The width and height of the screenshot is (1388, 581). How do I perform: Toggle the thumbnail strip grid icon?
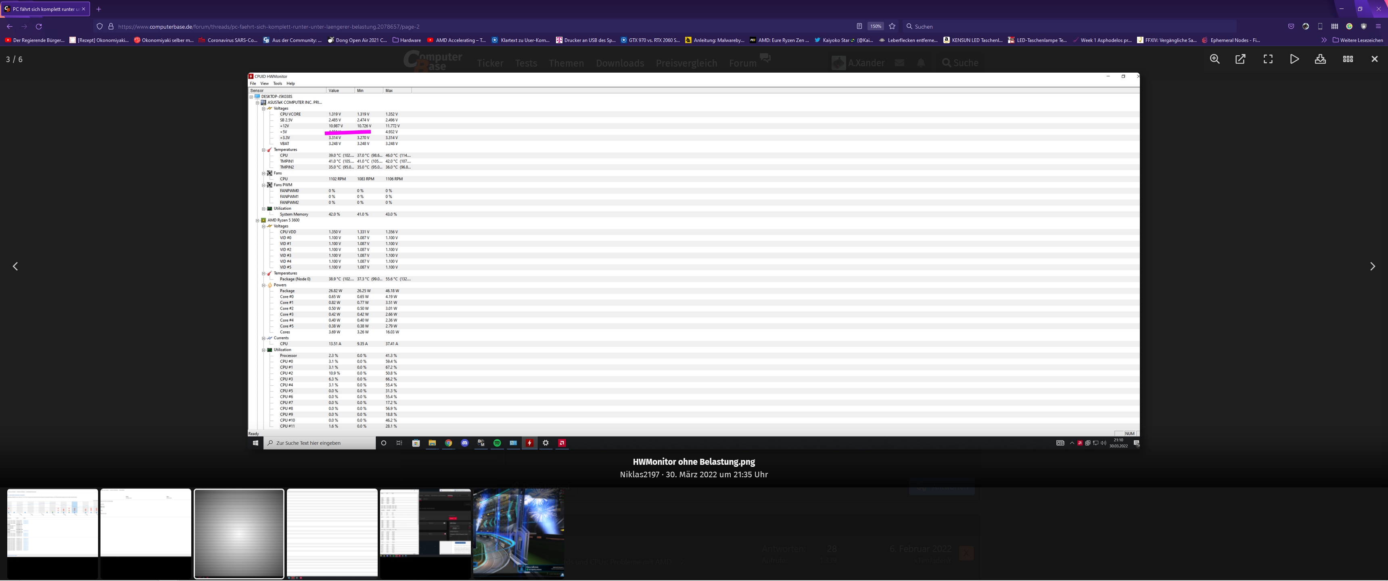pos(1348,59)
